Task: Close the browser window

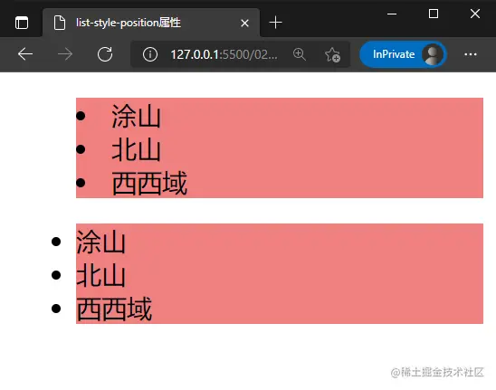Action: (475, 14)
